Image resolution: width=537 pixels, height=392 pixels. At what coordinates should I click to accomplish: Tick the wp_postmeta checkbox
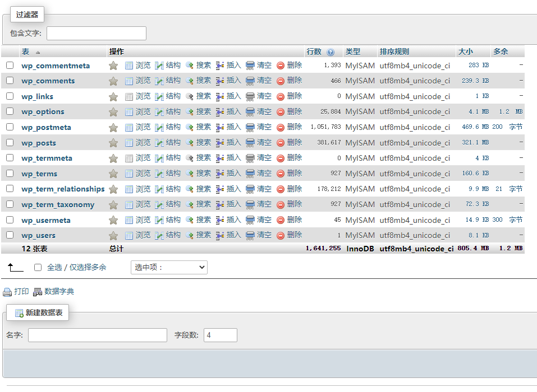10,127
